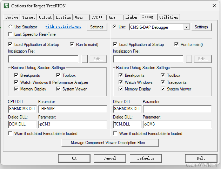Open the Listing tab

point(63,17)
